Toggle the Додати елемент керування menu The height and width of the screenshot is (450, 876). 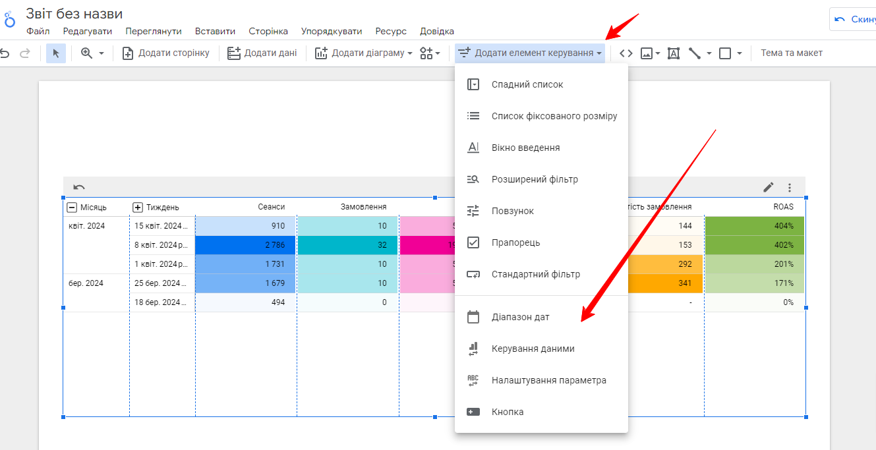click(x=530, y=53)
